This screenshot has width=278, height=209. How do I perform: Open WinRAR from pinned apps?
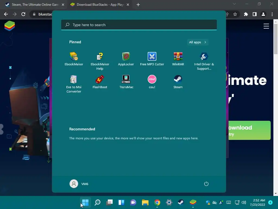178,59
